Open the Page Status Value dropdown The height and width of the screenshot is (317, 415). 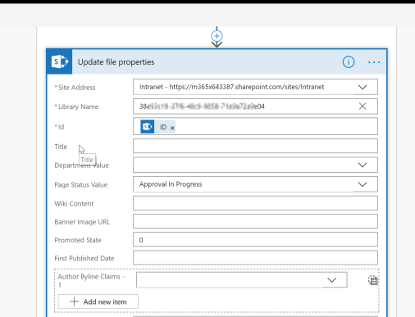[363, 184]
